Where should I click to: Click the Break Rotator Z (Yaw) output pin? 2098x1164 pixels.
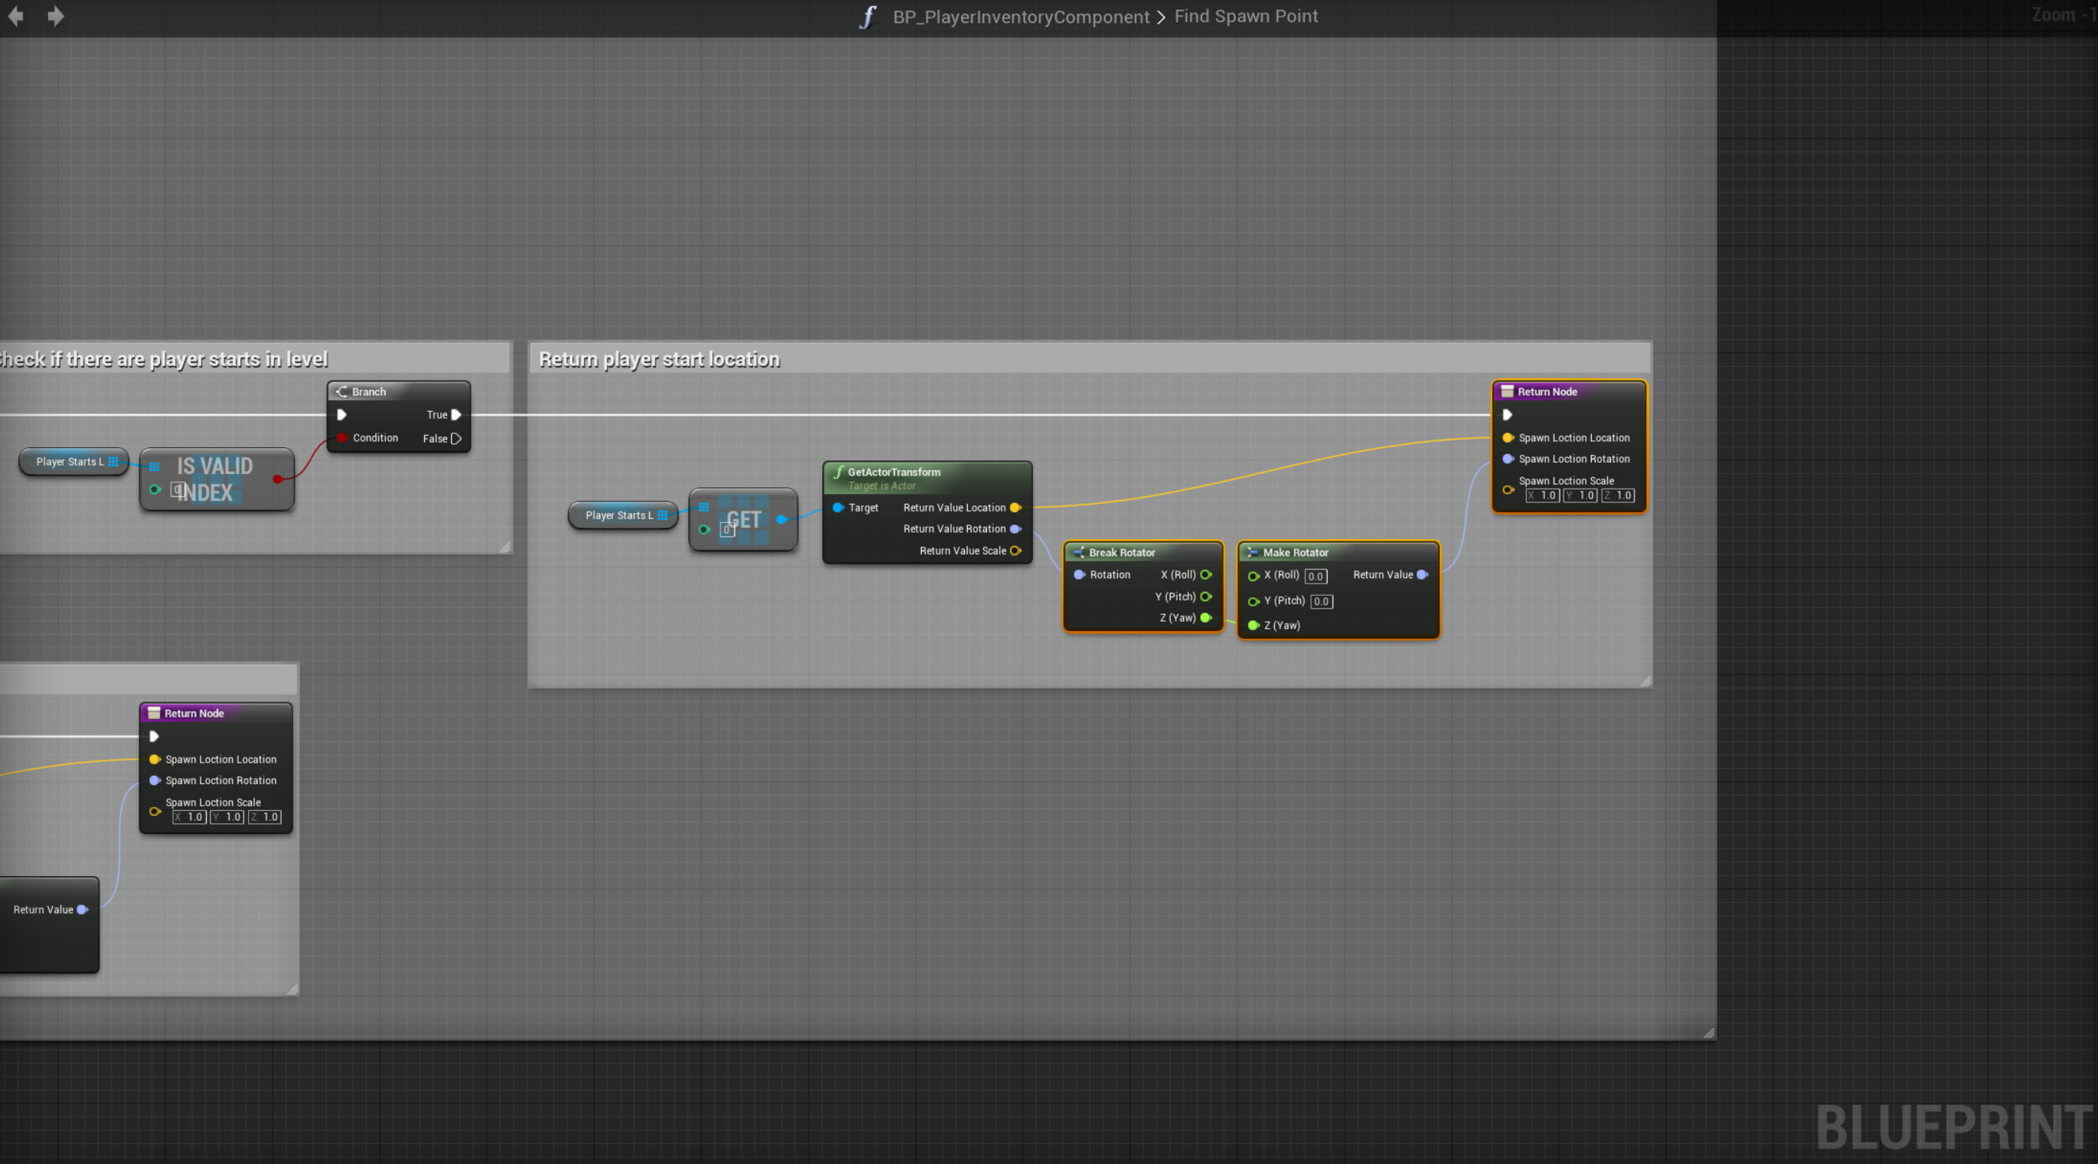(1206, 618)
